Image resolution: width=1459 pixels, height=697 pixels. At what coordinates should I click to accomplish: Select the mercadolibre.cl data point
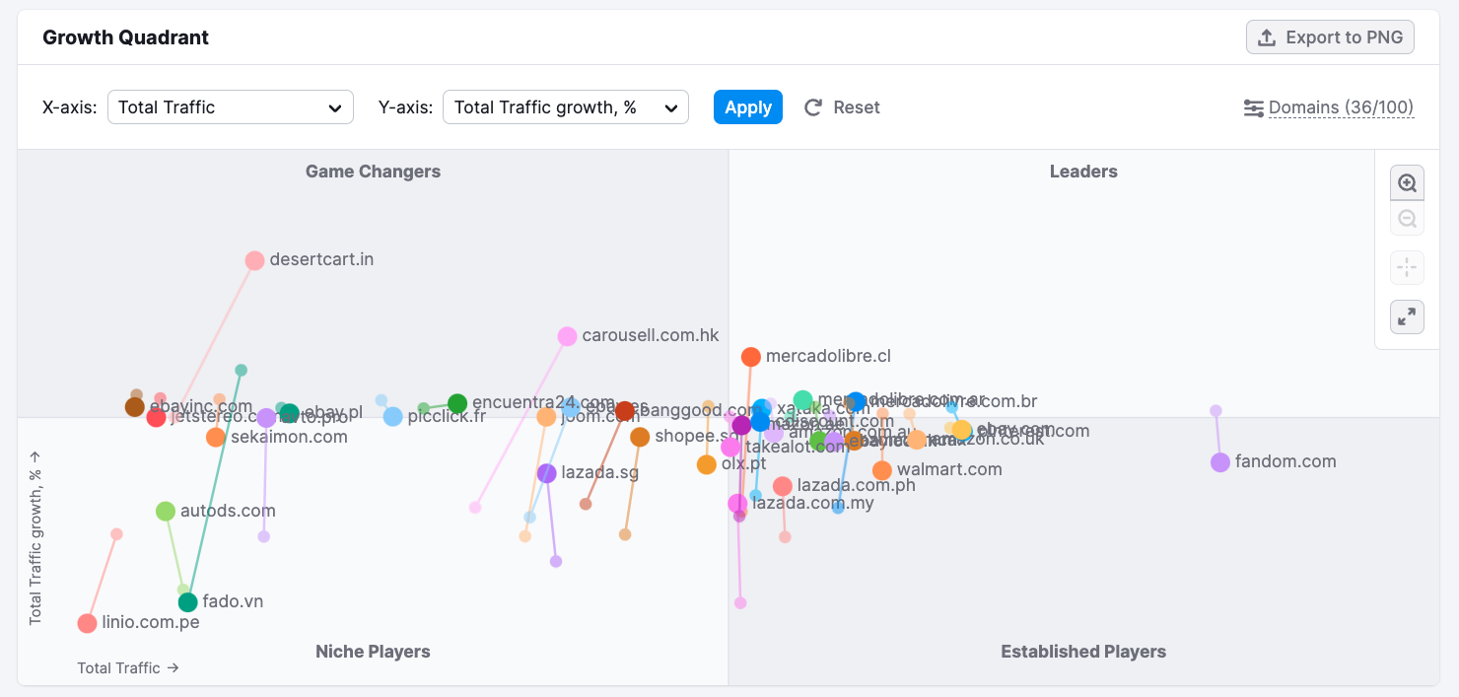pyautogui.click(x=751, y=356)
